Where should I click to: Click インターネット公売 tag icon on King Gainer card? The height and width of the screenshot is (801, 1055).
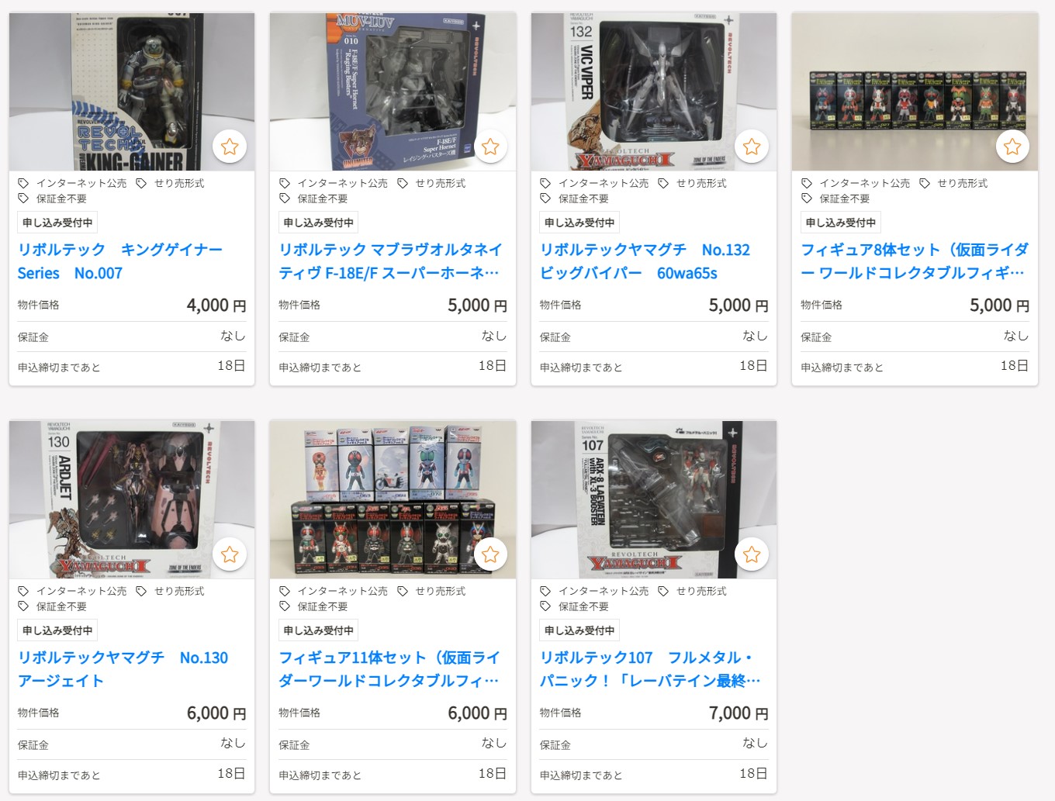tap(24, 184)
